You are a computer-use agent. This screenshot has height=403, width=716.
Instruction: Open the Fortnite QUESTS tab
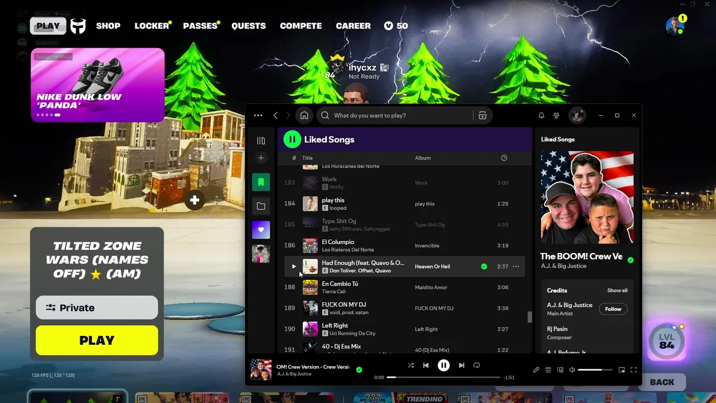248,26
